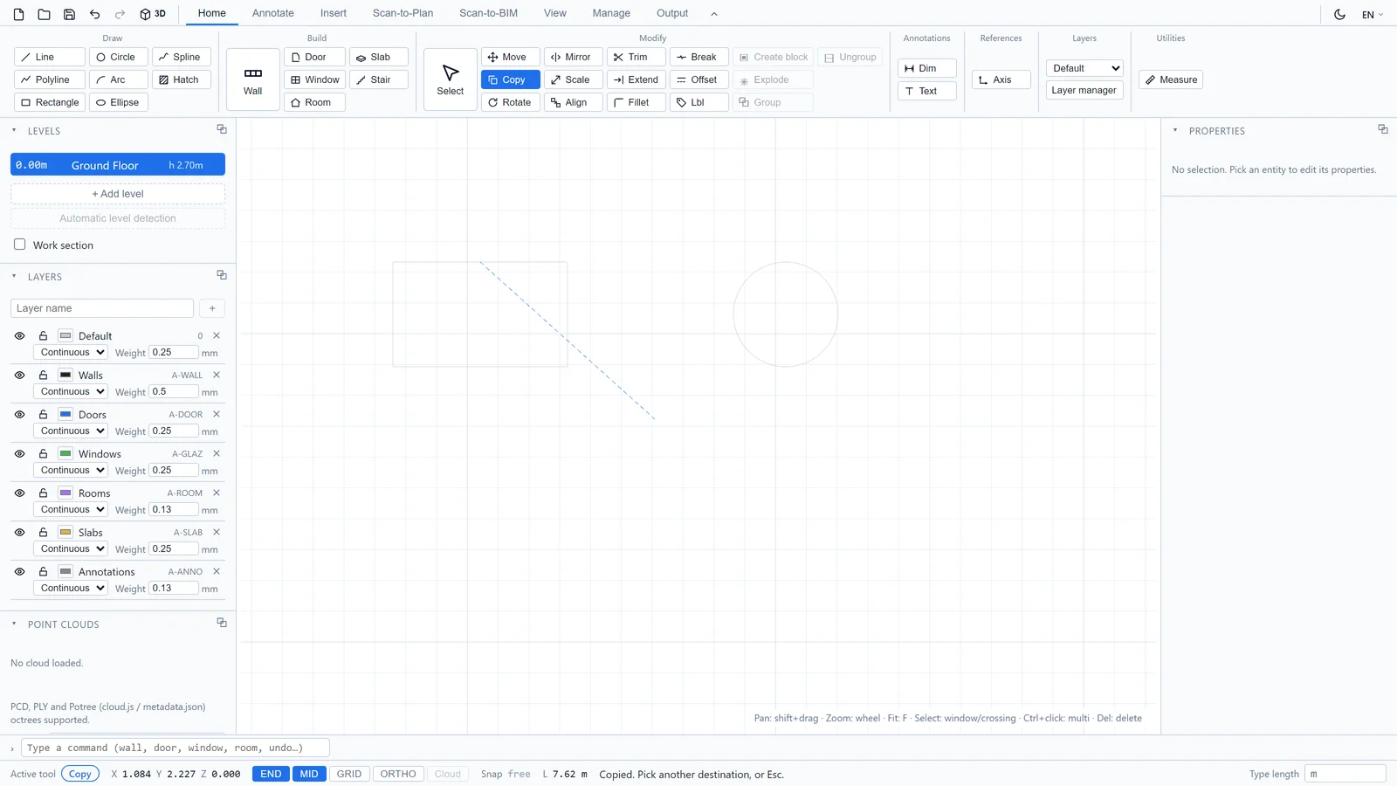Open Annotations layer linetype dropdown

(x=71, y=588)
